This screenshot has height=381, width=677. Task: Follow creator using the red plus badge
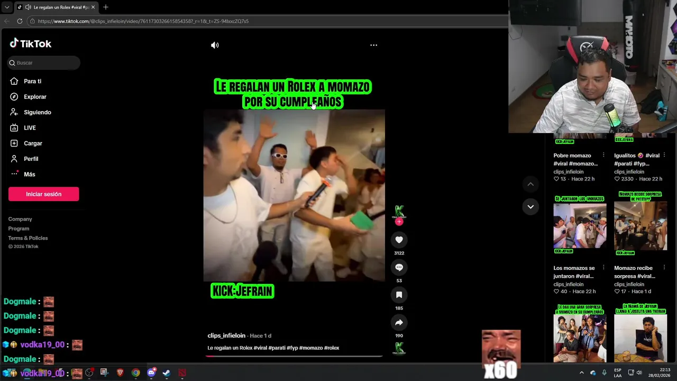[x=399, y=222]
